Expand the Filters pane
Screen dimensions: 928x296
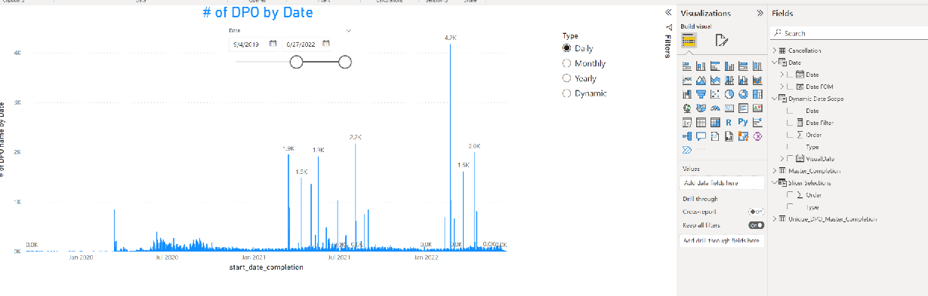coord(667,13)
